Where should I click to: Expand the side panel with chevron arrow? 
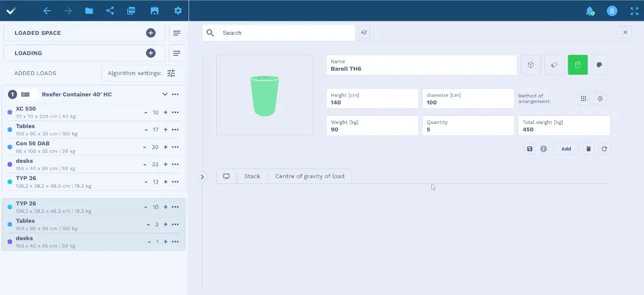(202, 176)
